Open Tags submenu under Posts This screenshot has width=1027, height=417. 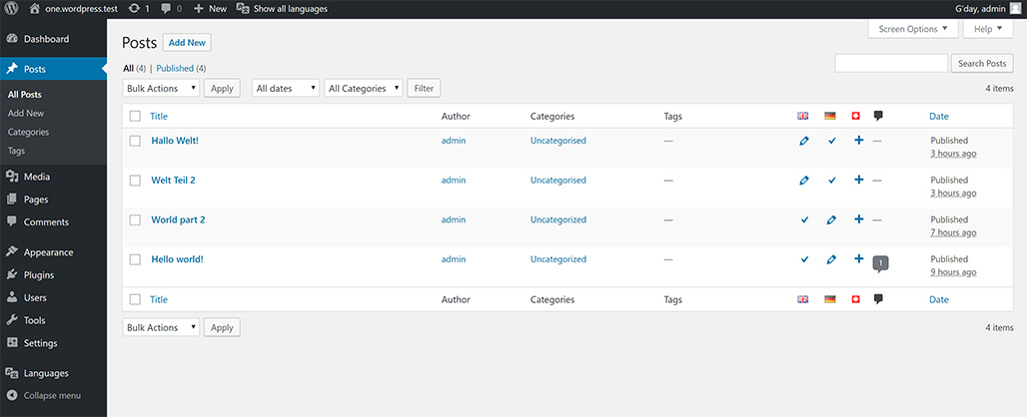point(16,151)
